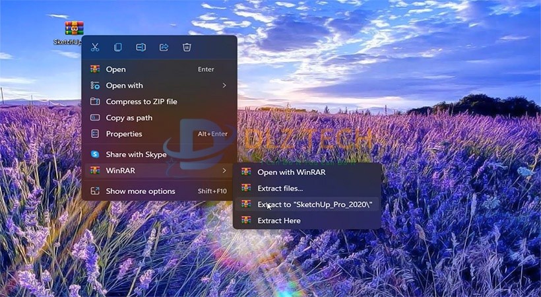541x297 pixels.
Task: Click the Skype icon beside Share with Skype
Action: point(95,154)
